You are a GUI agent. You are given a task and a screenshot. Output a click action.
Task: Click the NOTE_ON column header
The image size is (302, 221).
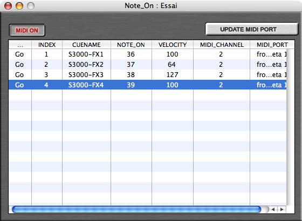[x=131, y=45]
